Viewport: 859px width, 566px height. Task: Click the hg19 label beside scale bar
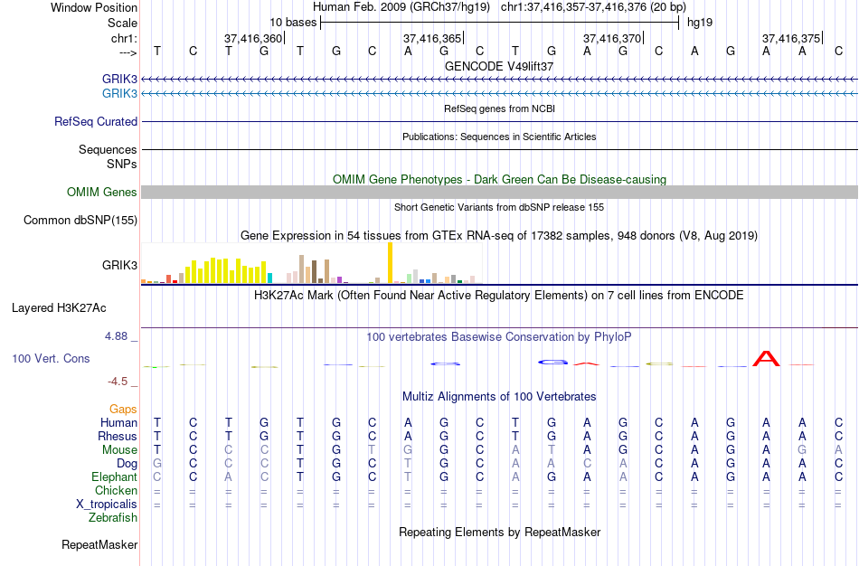point(700,23)
